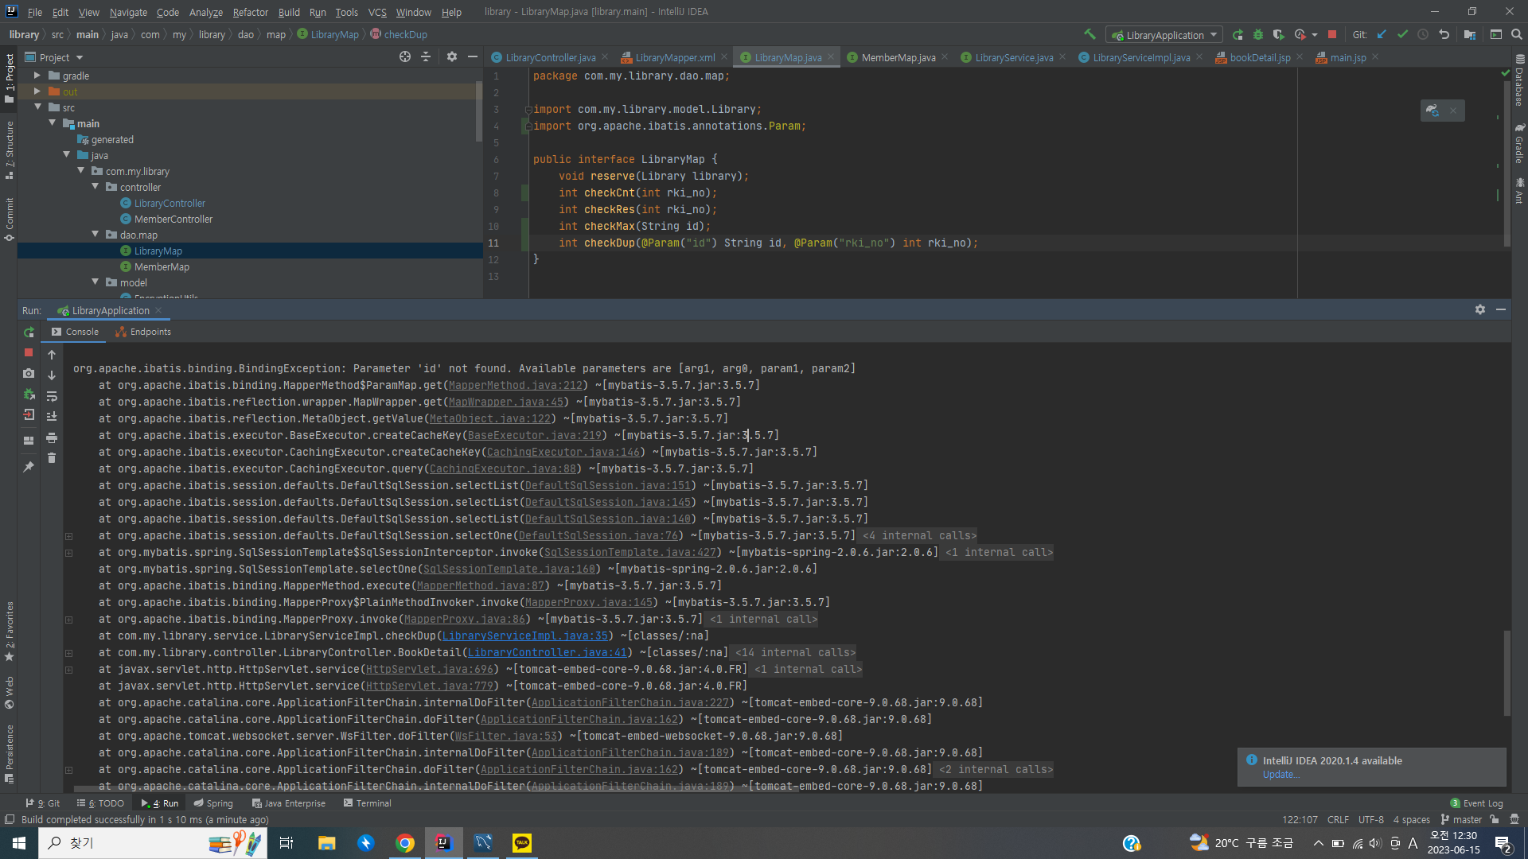Open the Update link for IntelliJ IDEA notification
This screenshot has width=1528, height=859.
coord(1280,774)
